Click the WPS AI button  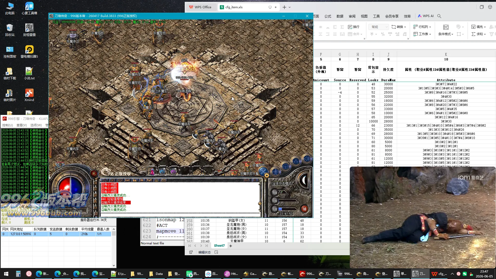[426, 16]
